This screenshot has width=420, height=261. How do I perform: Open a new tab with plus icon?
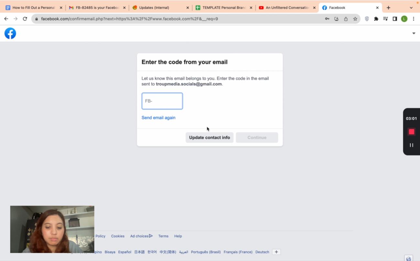tap(388, 7)
